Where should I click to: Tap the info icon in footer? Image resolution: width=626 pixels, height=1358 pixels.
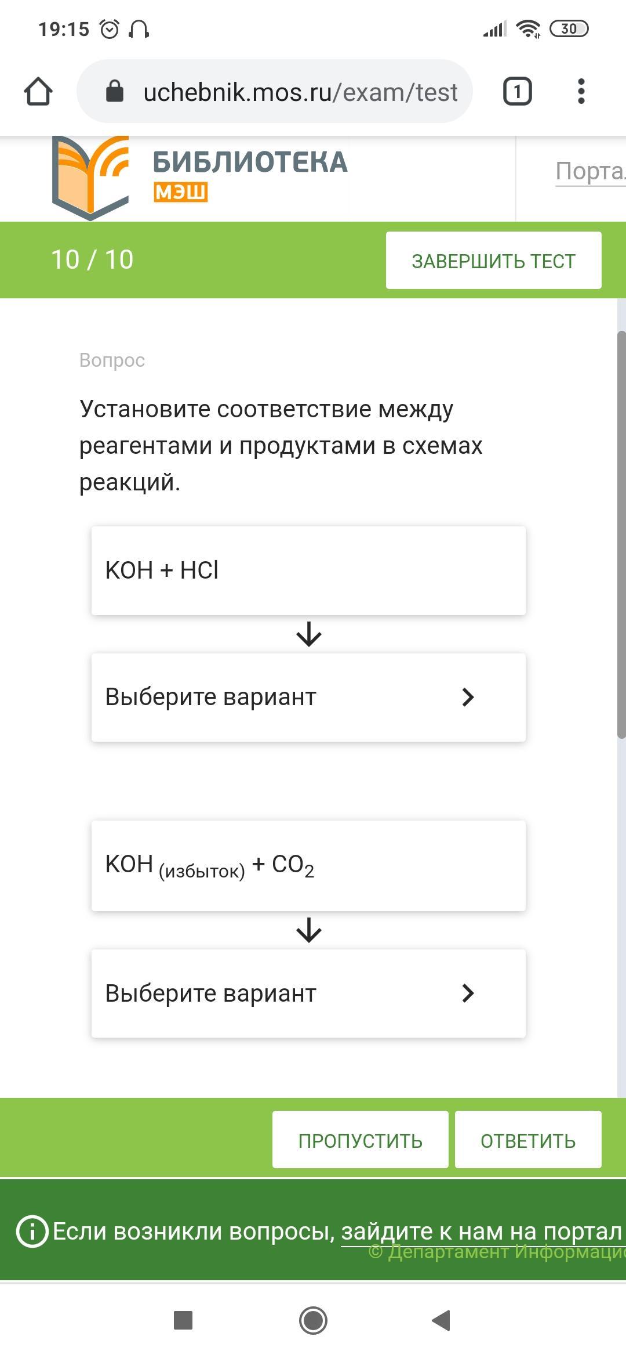(x=32, y=1231)
